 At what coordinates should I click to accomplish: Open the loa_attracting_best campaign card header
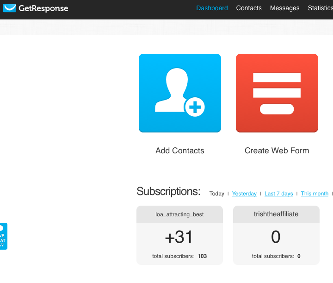pyautogui.click(x=179, y=214)
